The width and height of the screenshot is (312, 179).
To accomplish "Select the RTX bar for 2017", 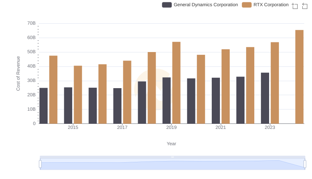I will pos(127,92).
